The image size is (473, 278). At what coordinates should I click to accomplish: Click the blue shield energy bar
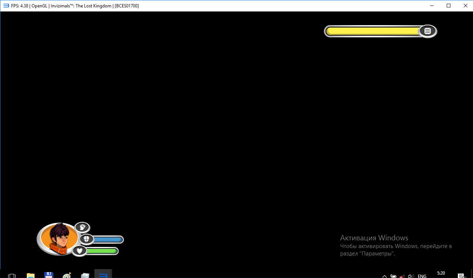point(108,240)
